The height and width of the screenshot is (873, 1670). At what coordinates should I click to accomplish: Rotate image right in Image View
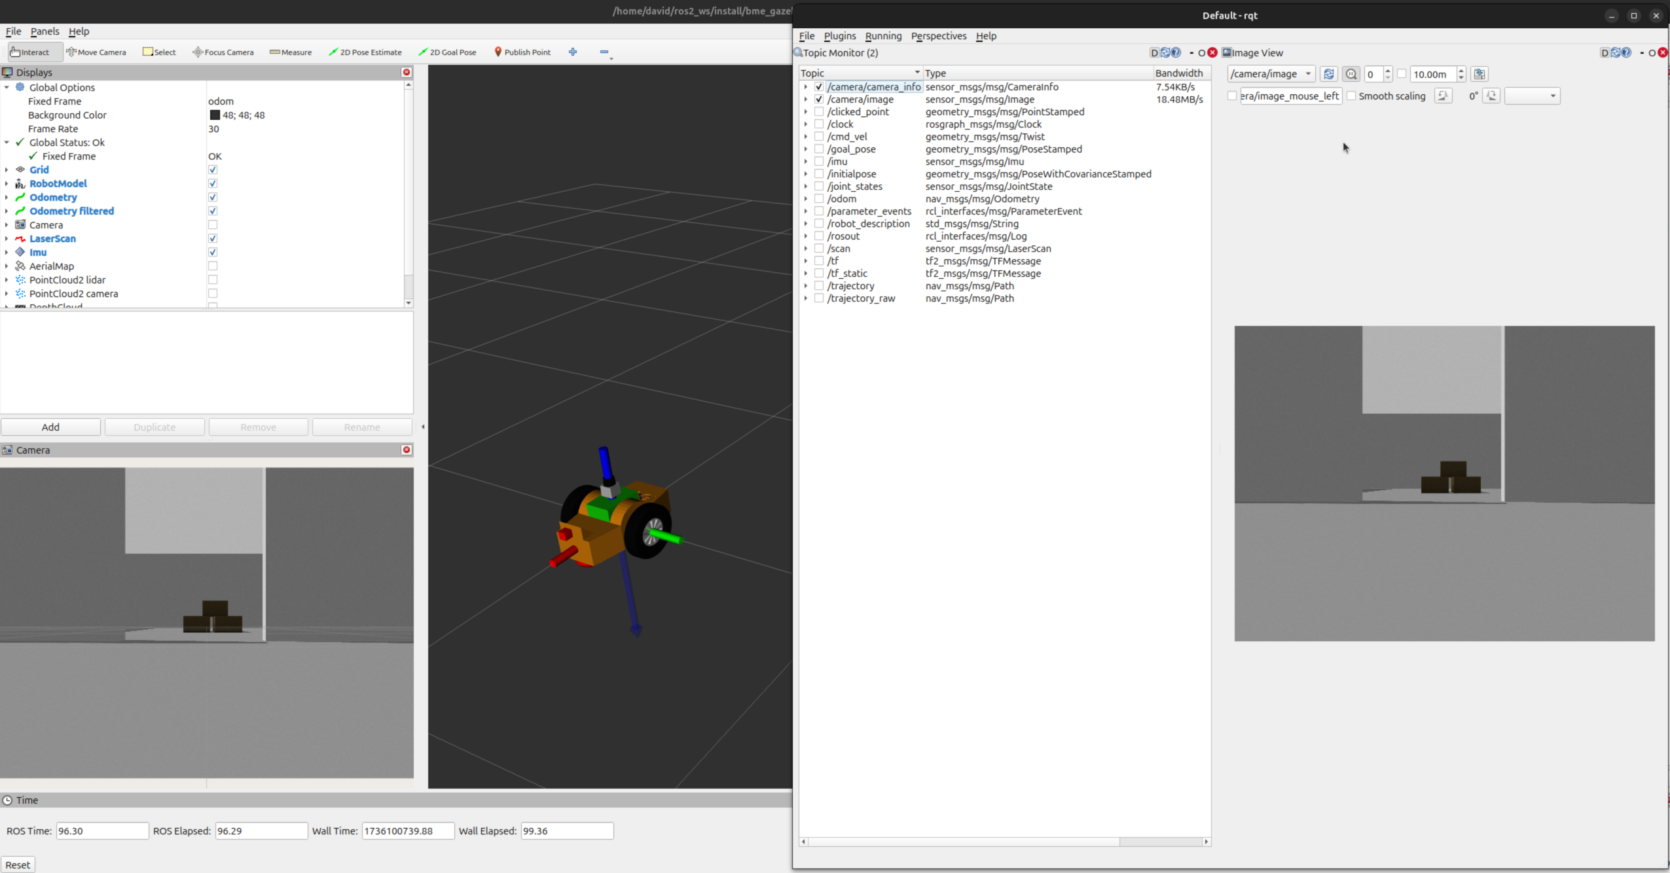point(1491,96)
